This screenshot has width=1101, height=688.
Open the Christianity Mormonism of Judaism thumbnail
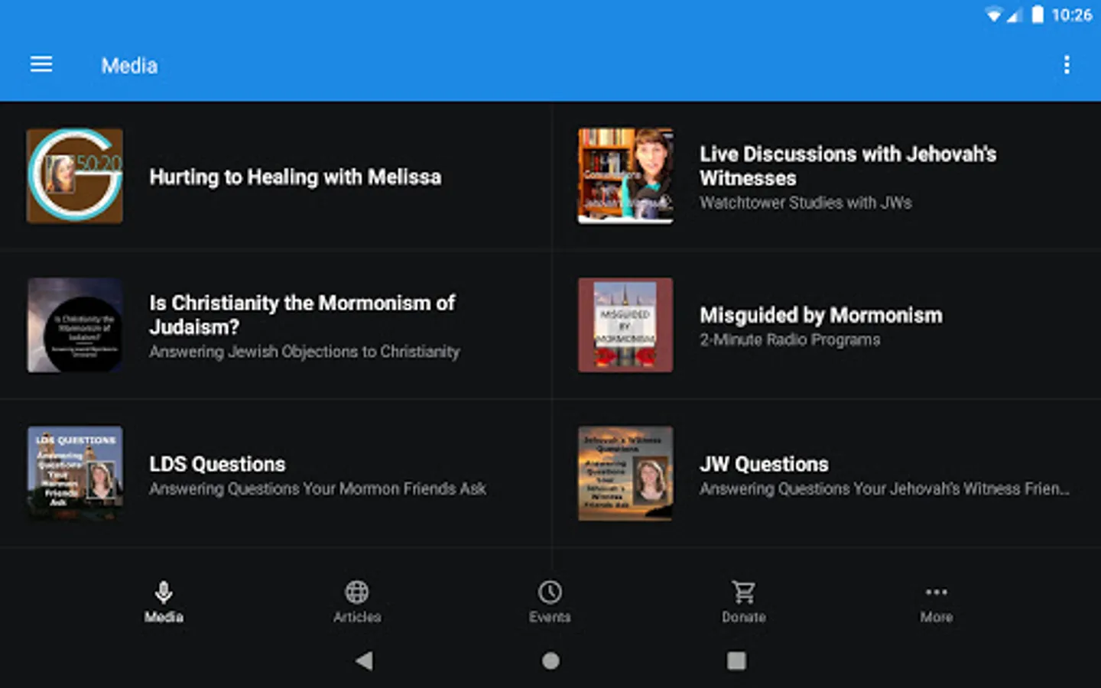(x=75, y=325)
